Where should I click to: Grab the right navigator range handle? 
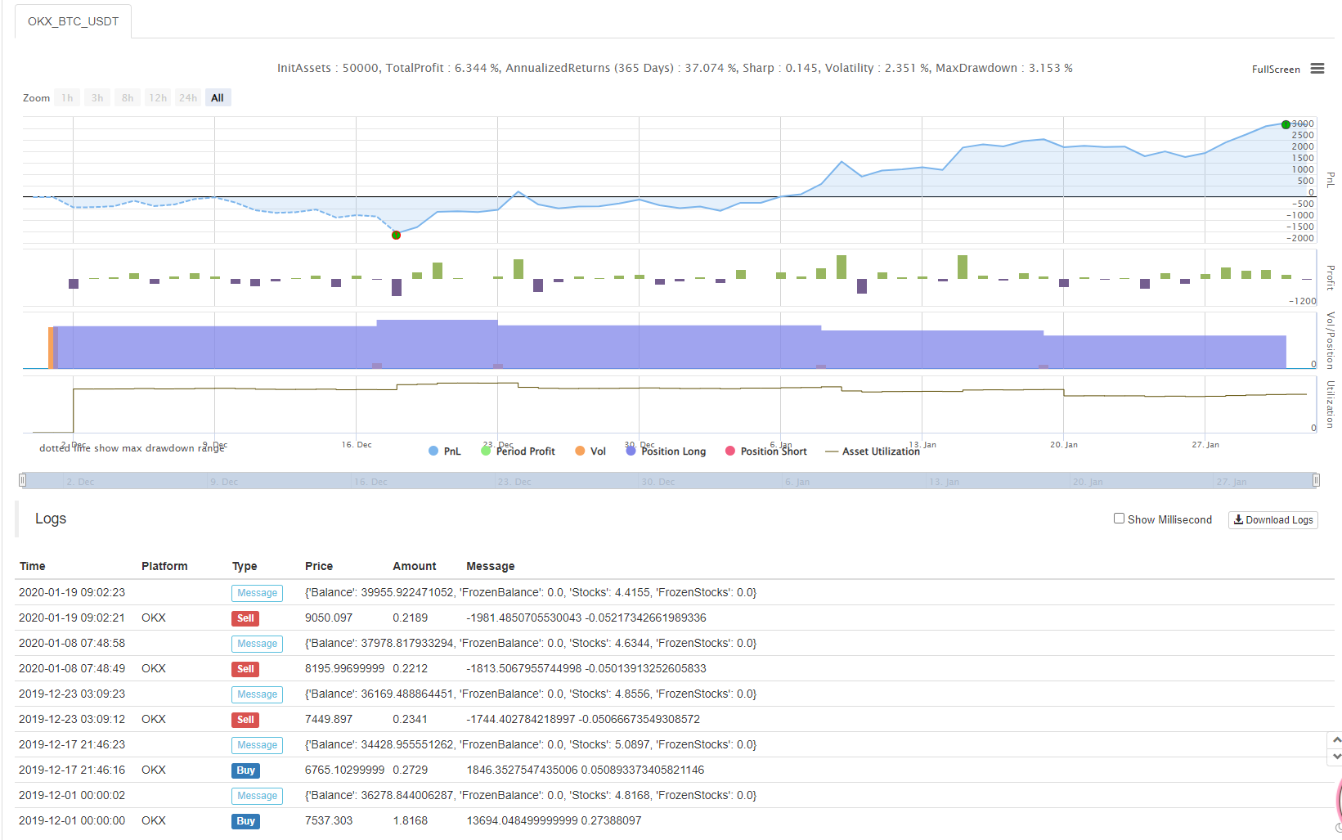click(1316, 481)
